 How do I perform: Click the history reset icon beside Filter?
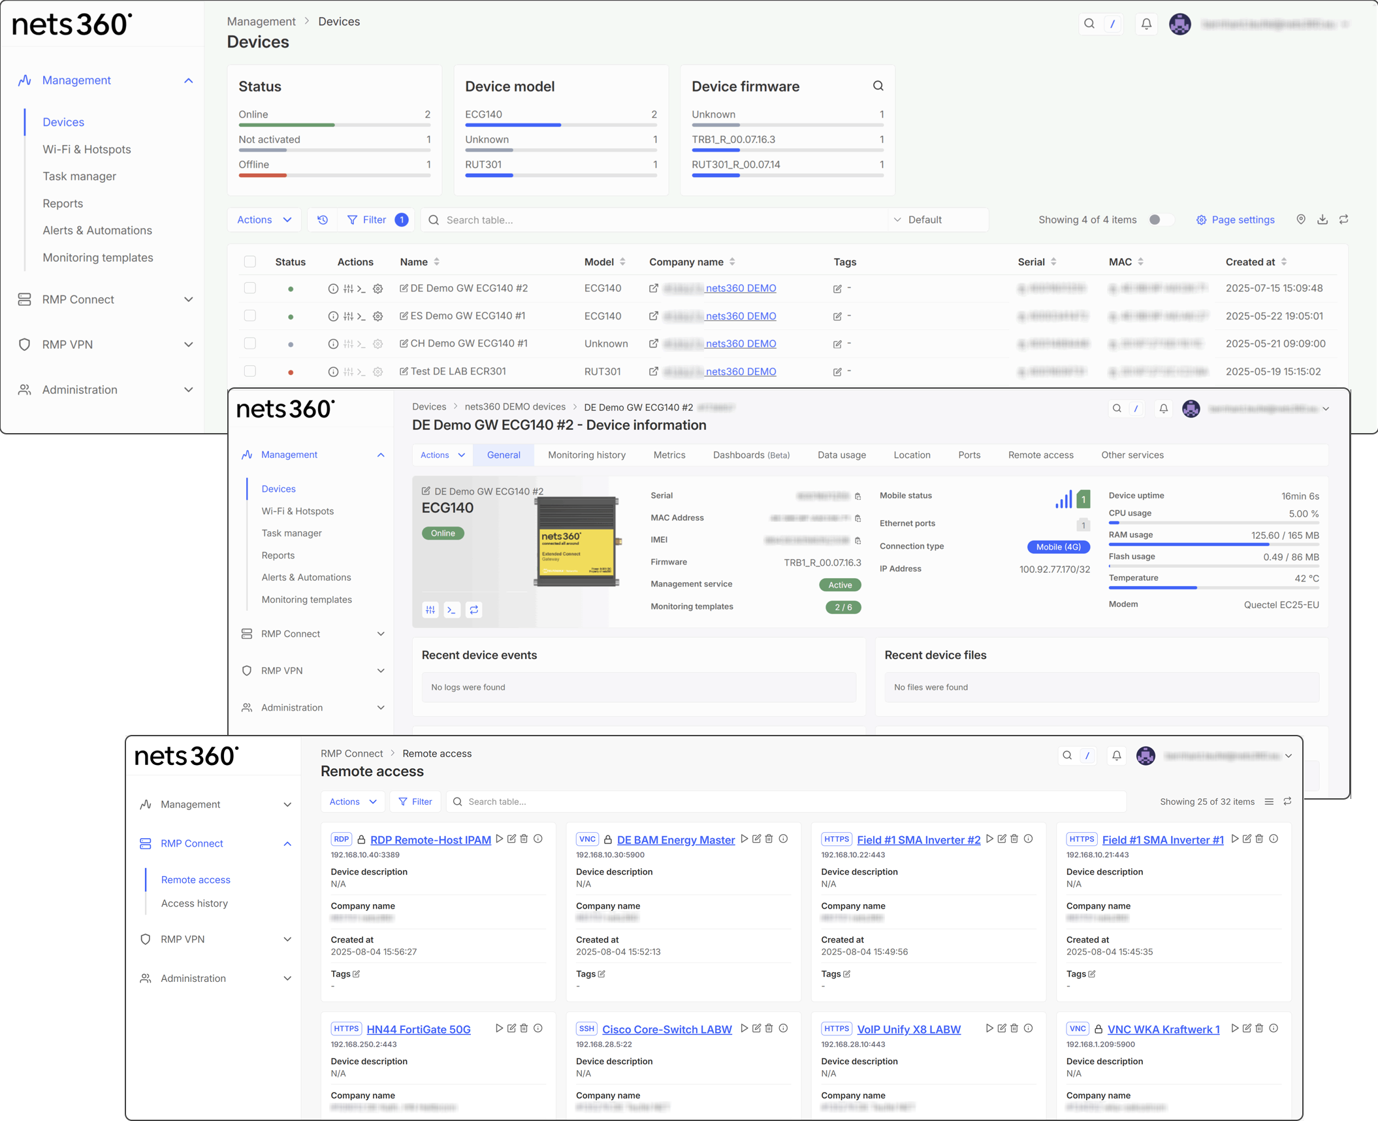(x=323, y=220)
